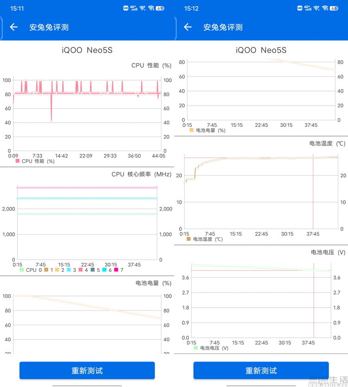Screen dimensions: 348x387
Task: Tap the 电池电压 (V) legend swatch
Action: pos(196,348)
